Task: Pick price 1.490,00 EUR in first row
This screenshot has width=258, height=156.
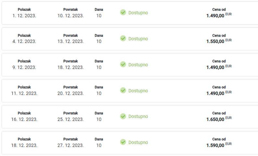Action: click(x=219, y=15)
